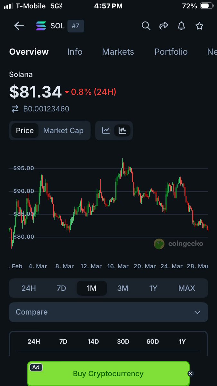This screenshot has width=217, height=386.
Task: Tap the Buy Cryptocurrency ad button
Action: 108,373
